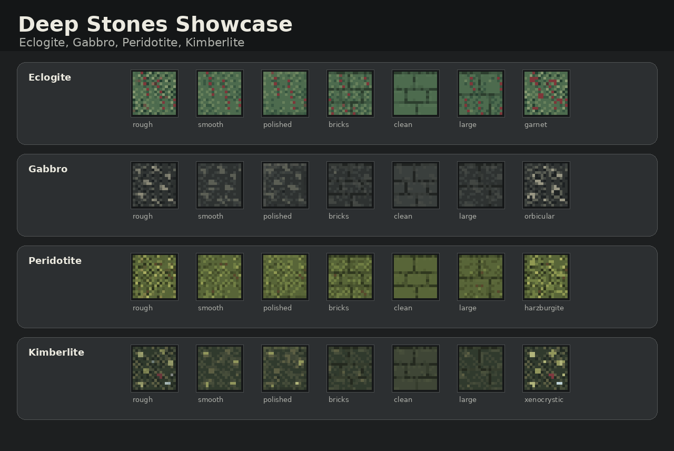Pick the Kimberlite polished texture tile
The height and width of the screenshot is (451, 674).
point(285,368)
